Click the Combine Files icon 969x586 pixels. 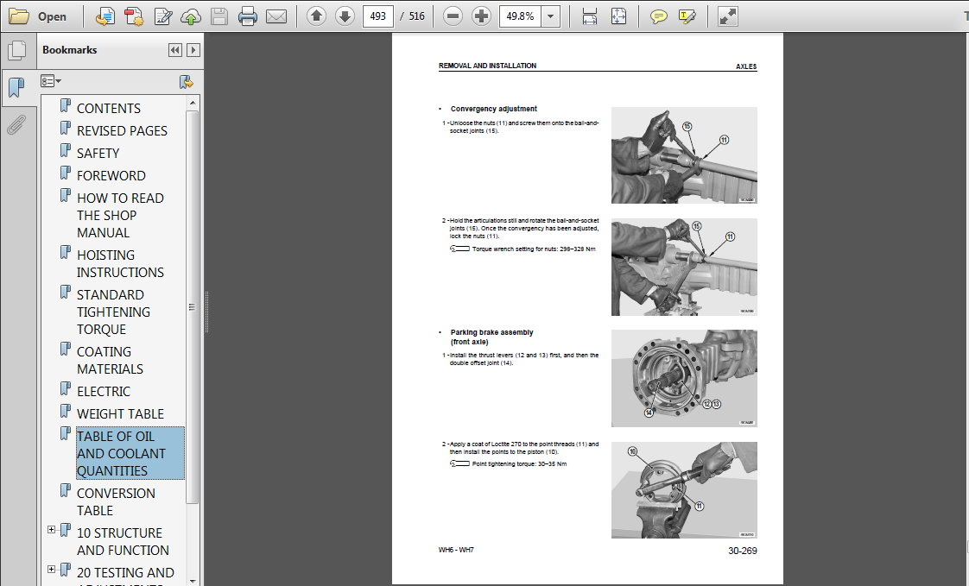(x=134, y=16)
